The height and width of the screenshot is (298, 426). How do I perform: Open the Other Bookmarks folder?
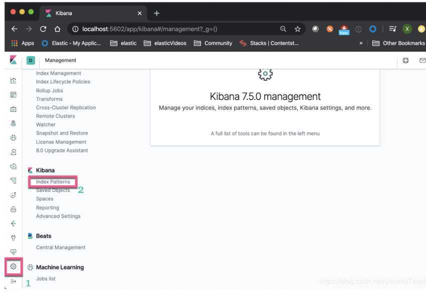click(x=398, y=43)
